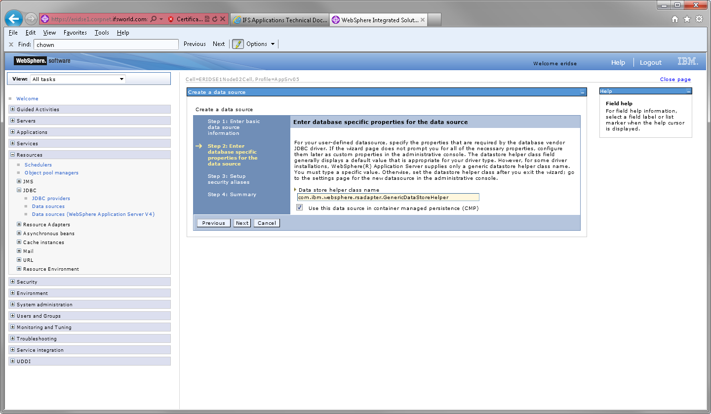Open Favorites star icon
This screenshot has height=414, width=711.
(x=687, y=19)
